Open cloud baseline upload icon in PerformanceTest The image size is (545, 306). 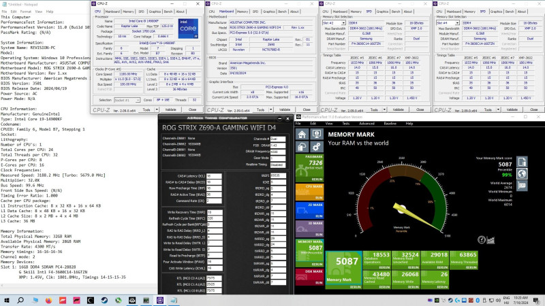(x=302, y=147)
